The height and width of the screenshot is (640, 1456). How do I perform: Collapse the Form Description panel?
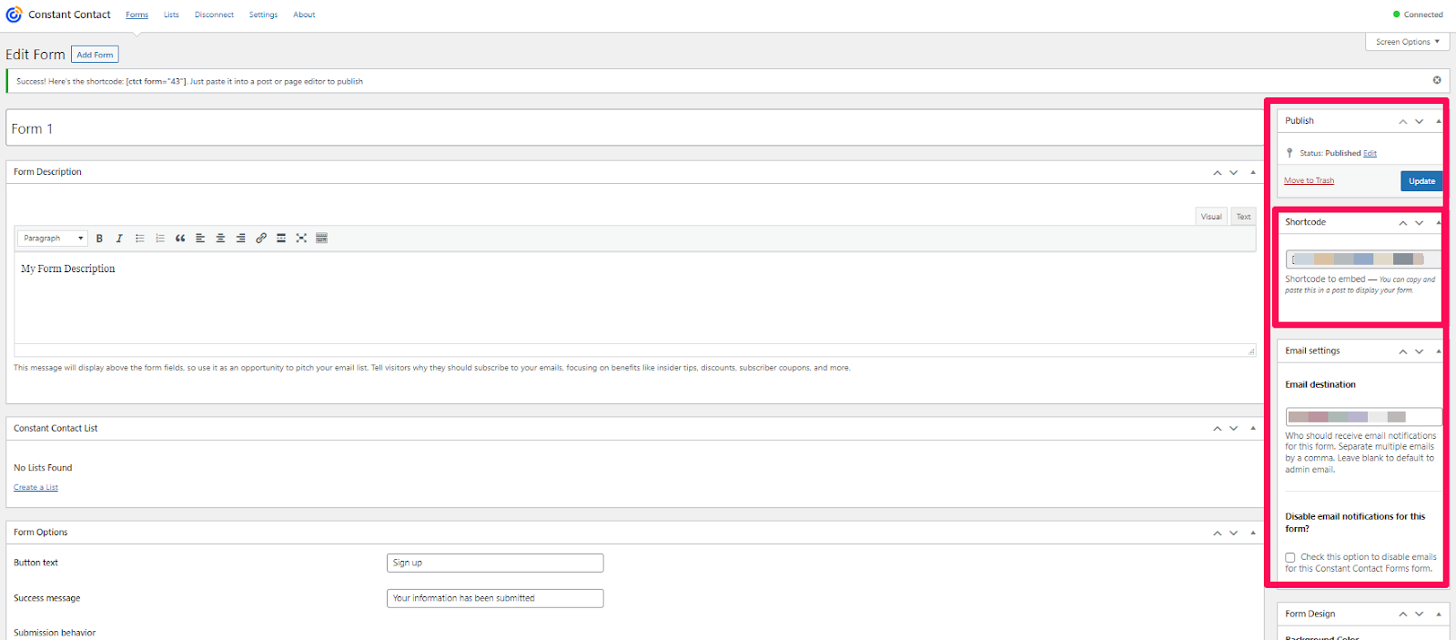1253,172
